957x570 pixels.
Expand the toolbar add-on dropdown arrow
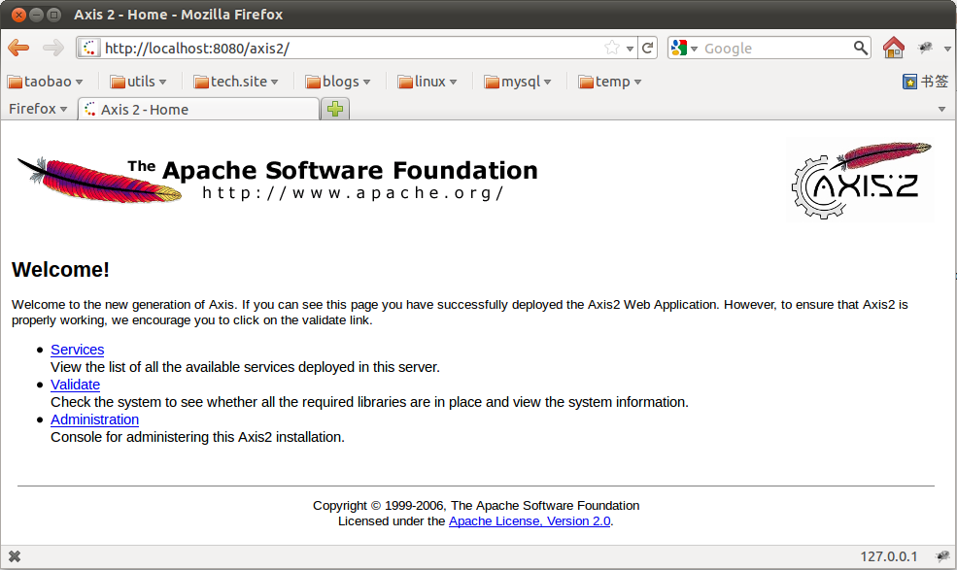click(x=947, y=49)
